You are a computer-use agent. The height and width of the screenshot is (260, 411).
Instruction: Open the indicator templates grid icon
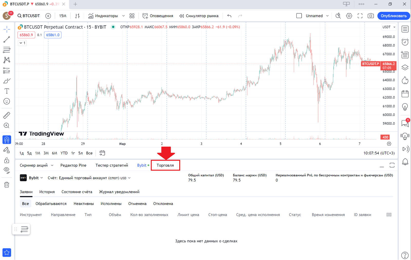132,16
